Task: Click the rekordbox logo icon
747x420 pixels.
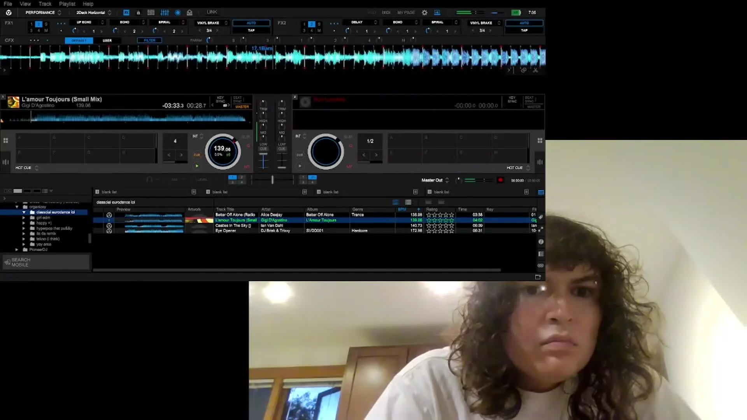Action: pos(9,13)
